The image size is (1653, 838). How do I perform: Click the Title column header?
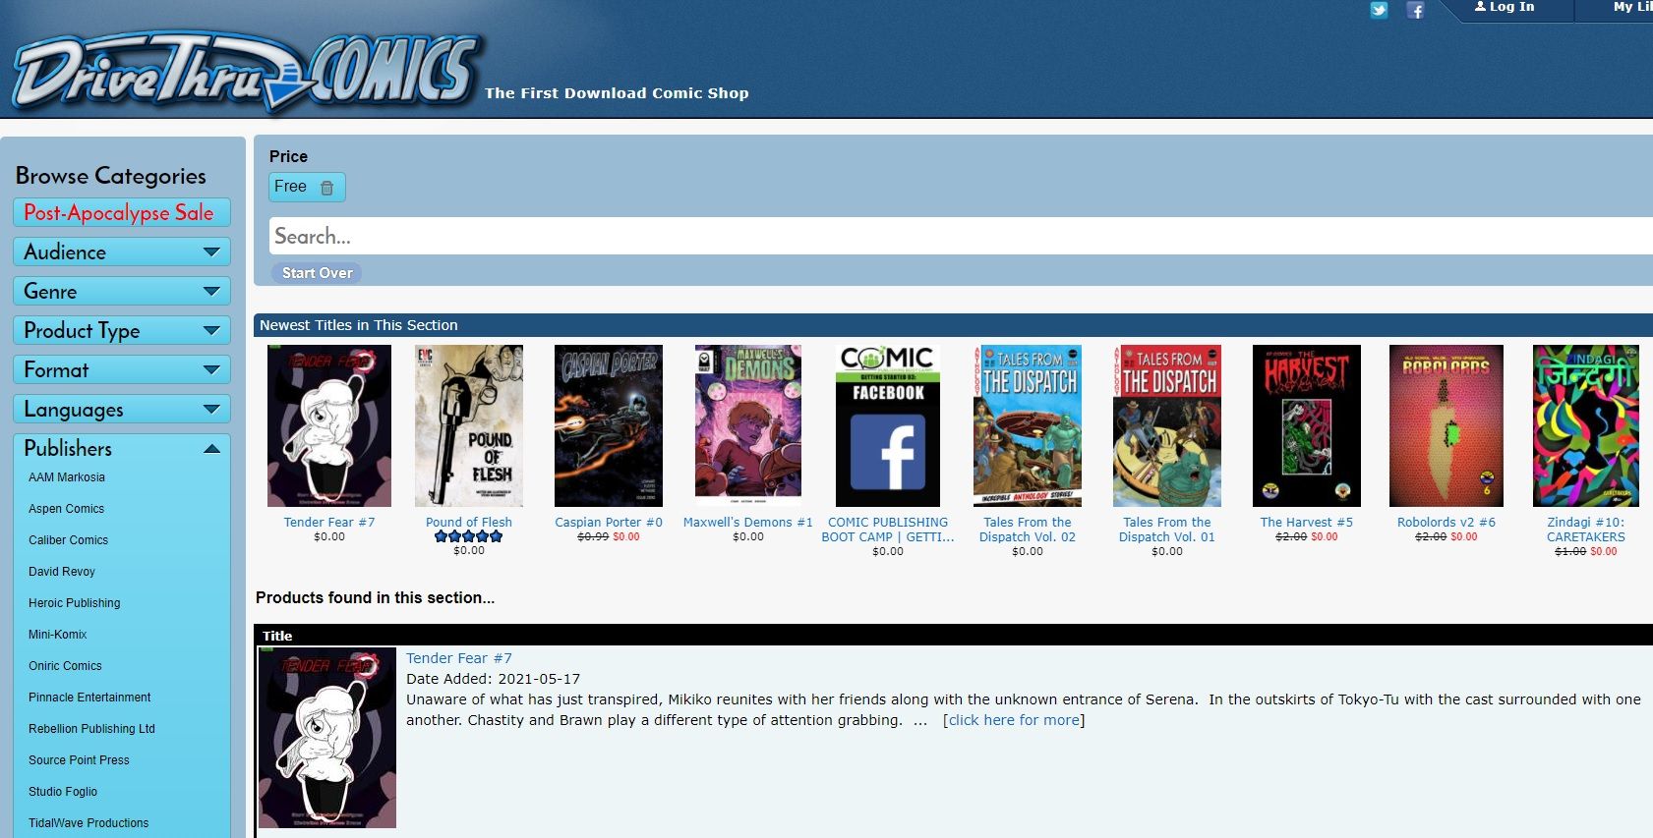click(x=277, y=636)
